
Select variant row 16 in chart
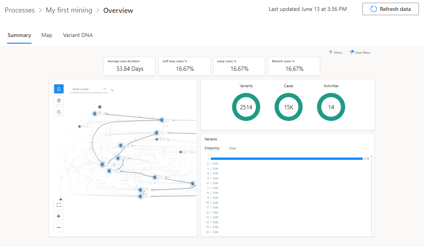click(x=212, y=232)
